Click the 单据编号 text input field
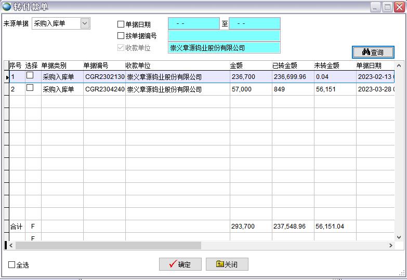407x280 pixels. coord(224,36)
